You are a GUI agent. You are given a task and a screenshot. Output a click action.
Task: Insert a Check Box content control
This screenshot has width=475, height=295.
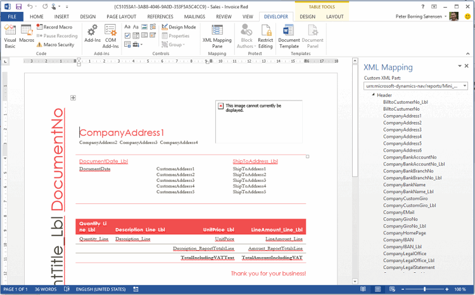pyautogui.click(x=127, y=36)
